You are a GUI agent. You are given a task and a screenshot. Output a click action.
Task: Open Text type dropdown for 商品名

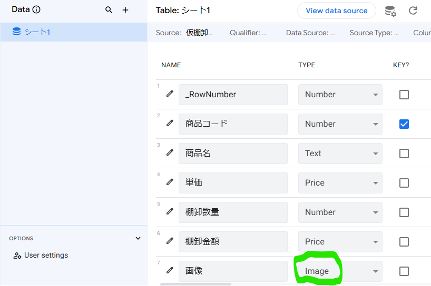click(x=340, y=154)
